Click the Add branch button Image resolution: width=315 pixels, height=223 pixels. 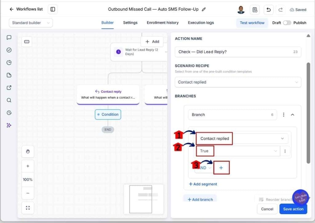pyautogui.click(x=200, y=199)
